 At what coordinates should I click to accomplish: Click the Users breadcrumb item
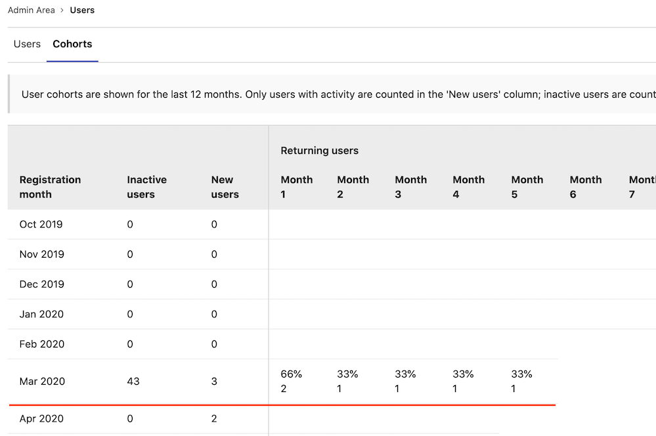[x=82, y=10]
